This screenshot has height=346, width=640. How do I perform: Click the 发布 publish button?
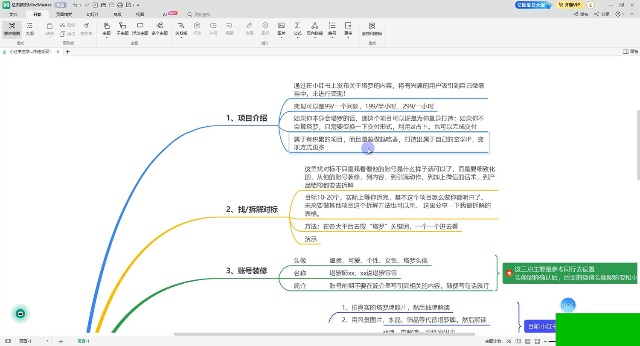(580, 15)
